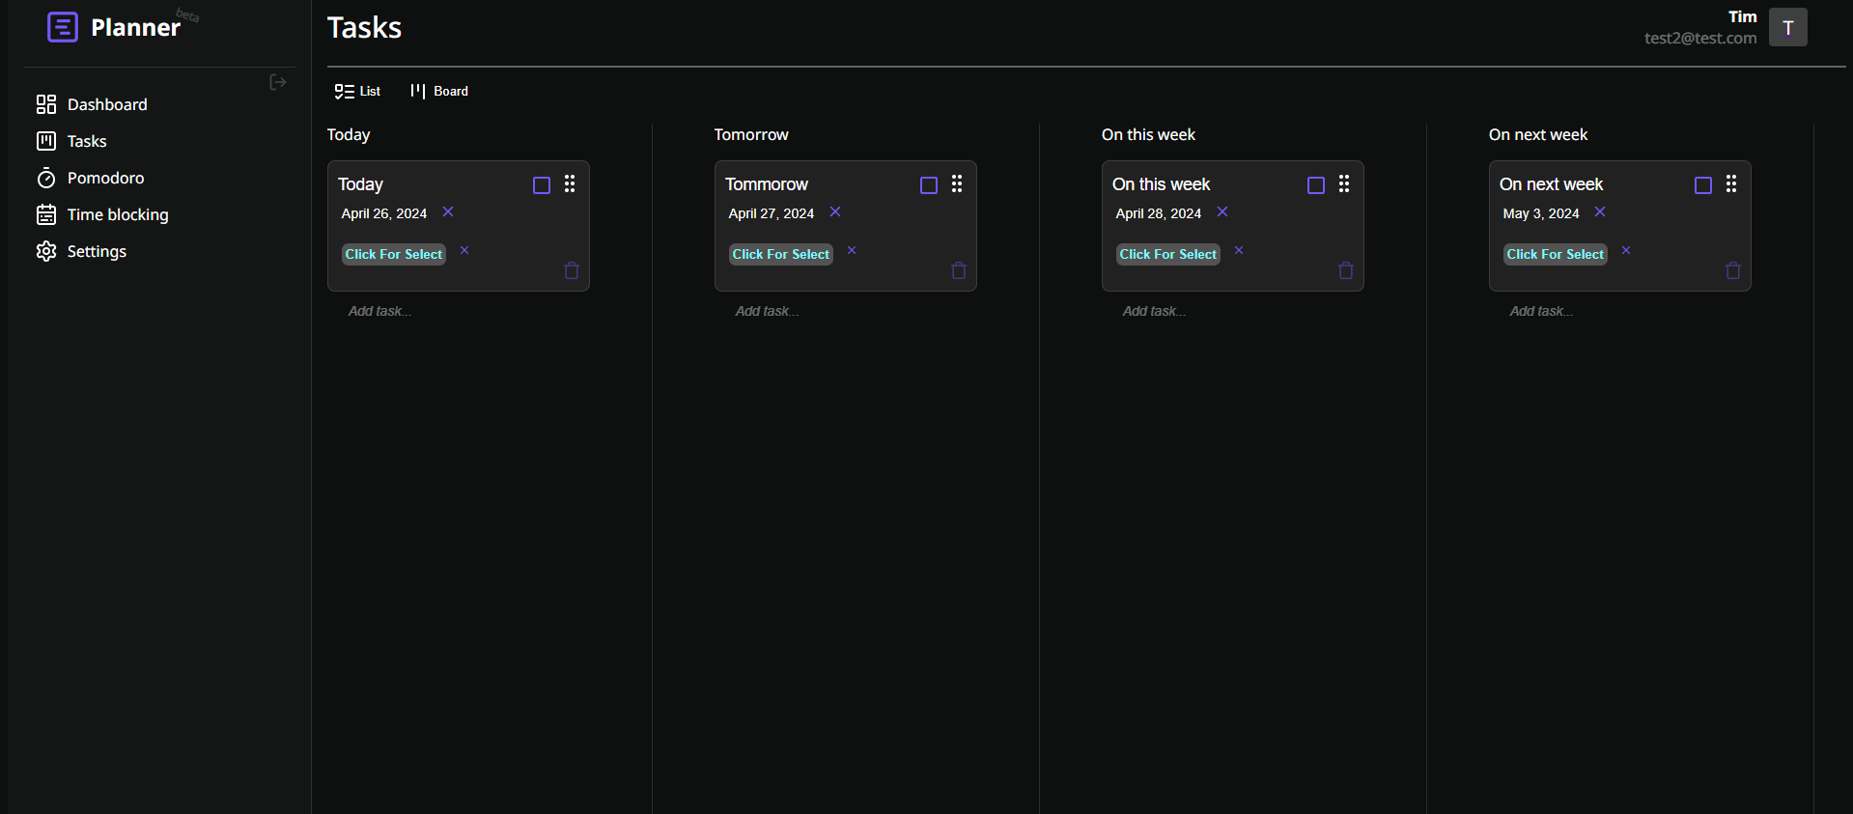Open priority select on On next week card
Screen dimensions: 1853x814
click(x=1556, y=254)
